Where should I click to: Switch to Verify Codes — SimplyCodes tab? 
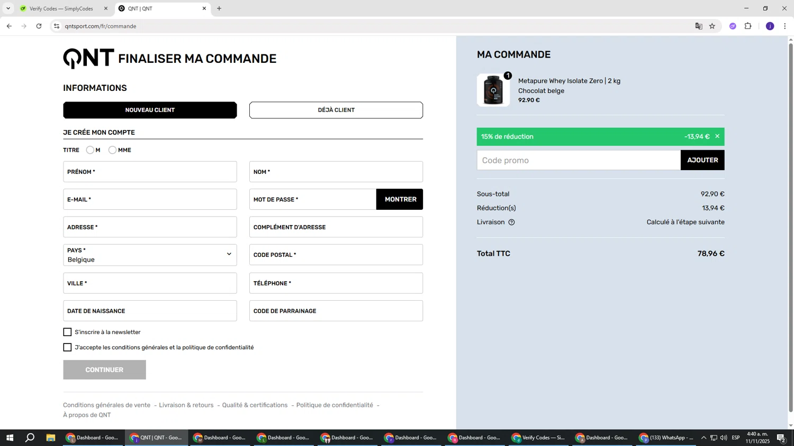(62, 8)
